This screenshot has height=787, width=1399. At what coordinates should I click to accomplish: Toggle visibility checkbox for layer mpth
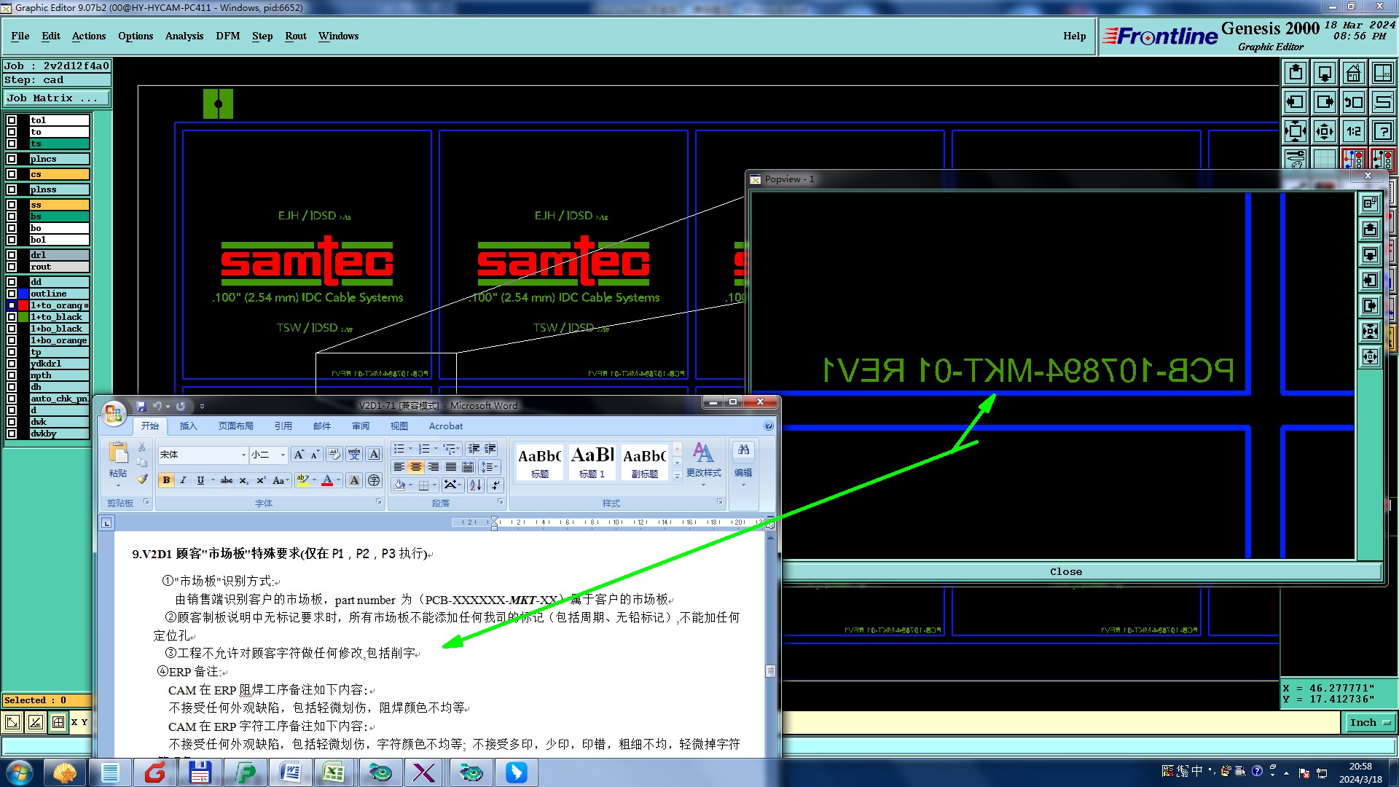12,375
